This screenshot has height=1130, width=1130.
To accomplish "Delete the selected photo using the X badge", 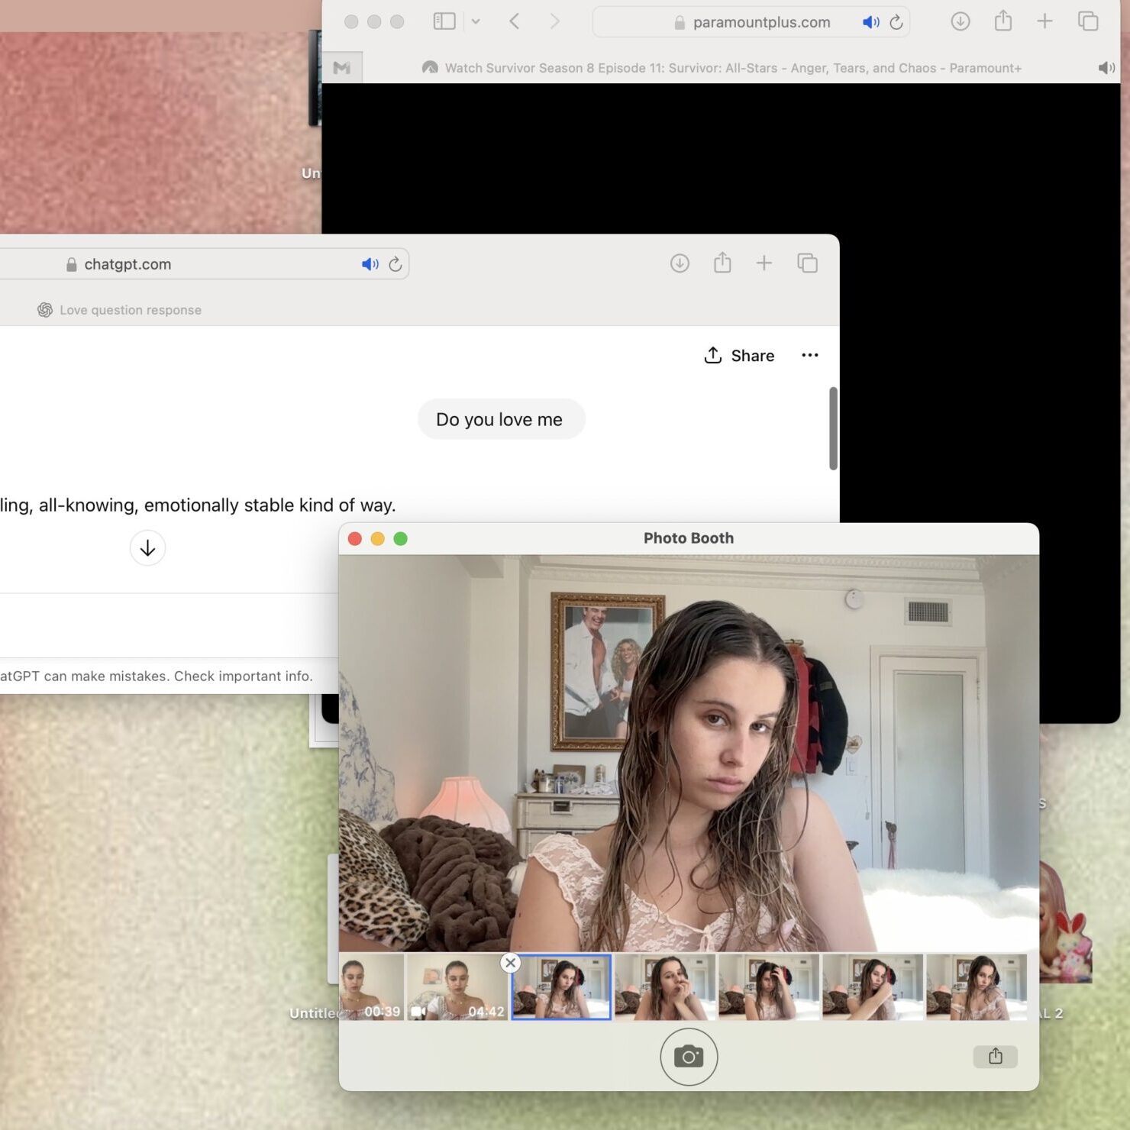I will pos(511,963).
